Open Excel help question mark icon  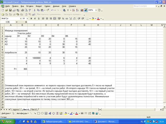pyautogui.click(x=99, y=10)
